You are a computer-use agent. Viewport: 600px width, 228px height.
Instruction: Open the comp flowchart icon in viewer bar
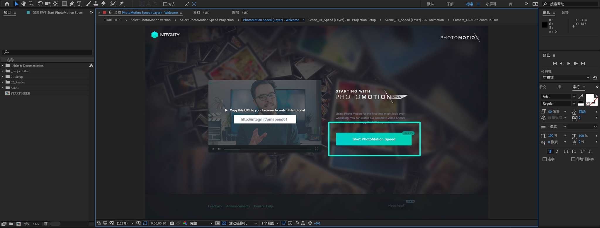point(303,223)
